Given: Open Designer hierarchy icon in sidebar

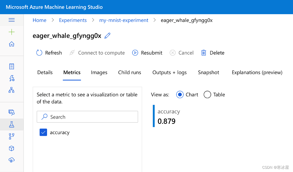Looking at the screenshot, I should click(x=11, y=90).
